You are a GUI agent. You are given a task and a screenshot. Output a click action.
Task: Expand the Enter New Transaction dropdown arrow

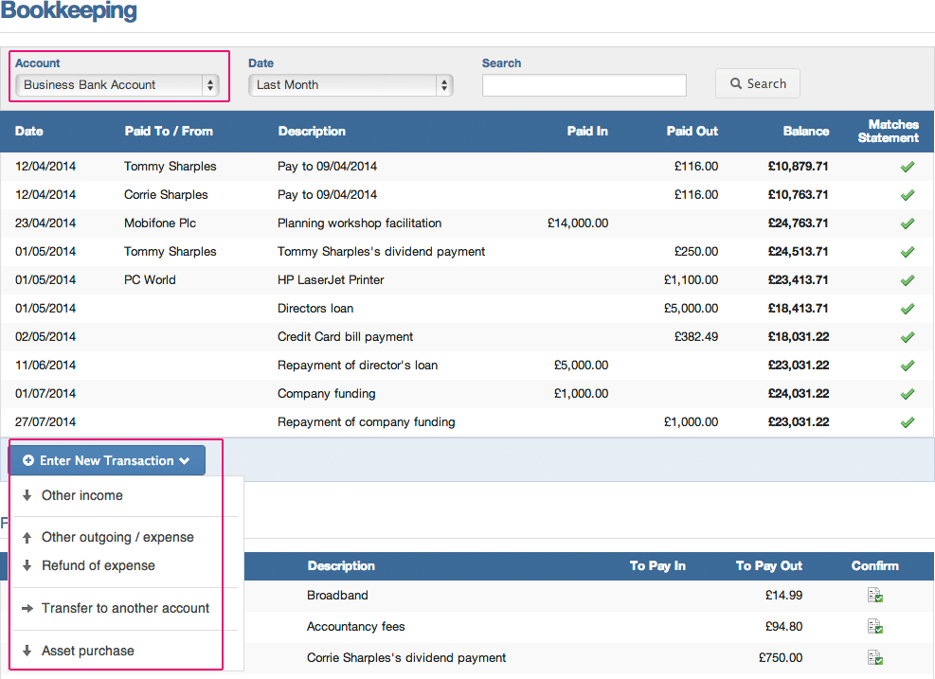(186, 460)
